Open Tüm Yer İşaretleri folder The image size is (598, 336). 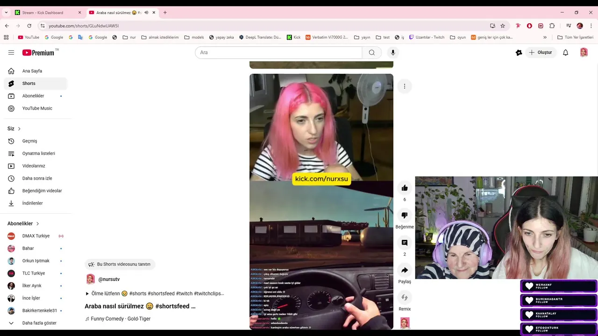point(576,37)
